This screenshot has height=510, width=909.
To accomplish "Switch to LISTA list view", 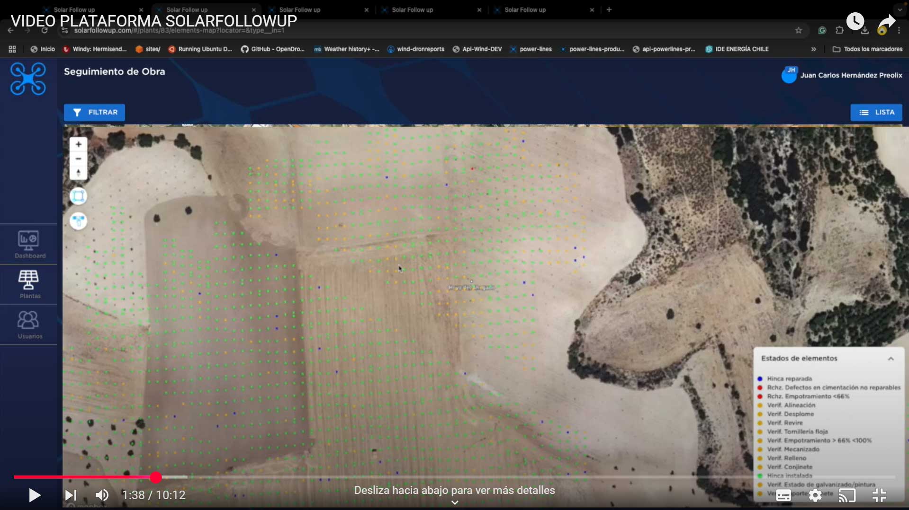I will pos(876,113).
